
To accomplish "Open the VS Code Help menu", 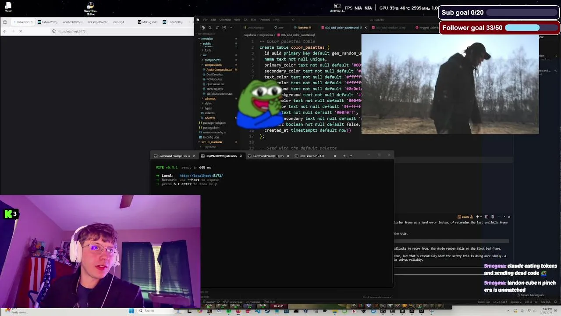I will [x=276, y=20].
